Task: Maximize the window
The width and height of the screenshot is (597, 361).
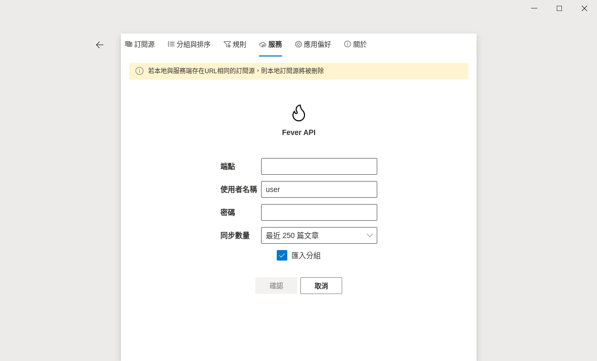Action: tap(559, 8)
